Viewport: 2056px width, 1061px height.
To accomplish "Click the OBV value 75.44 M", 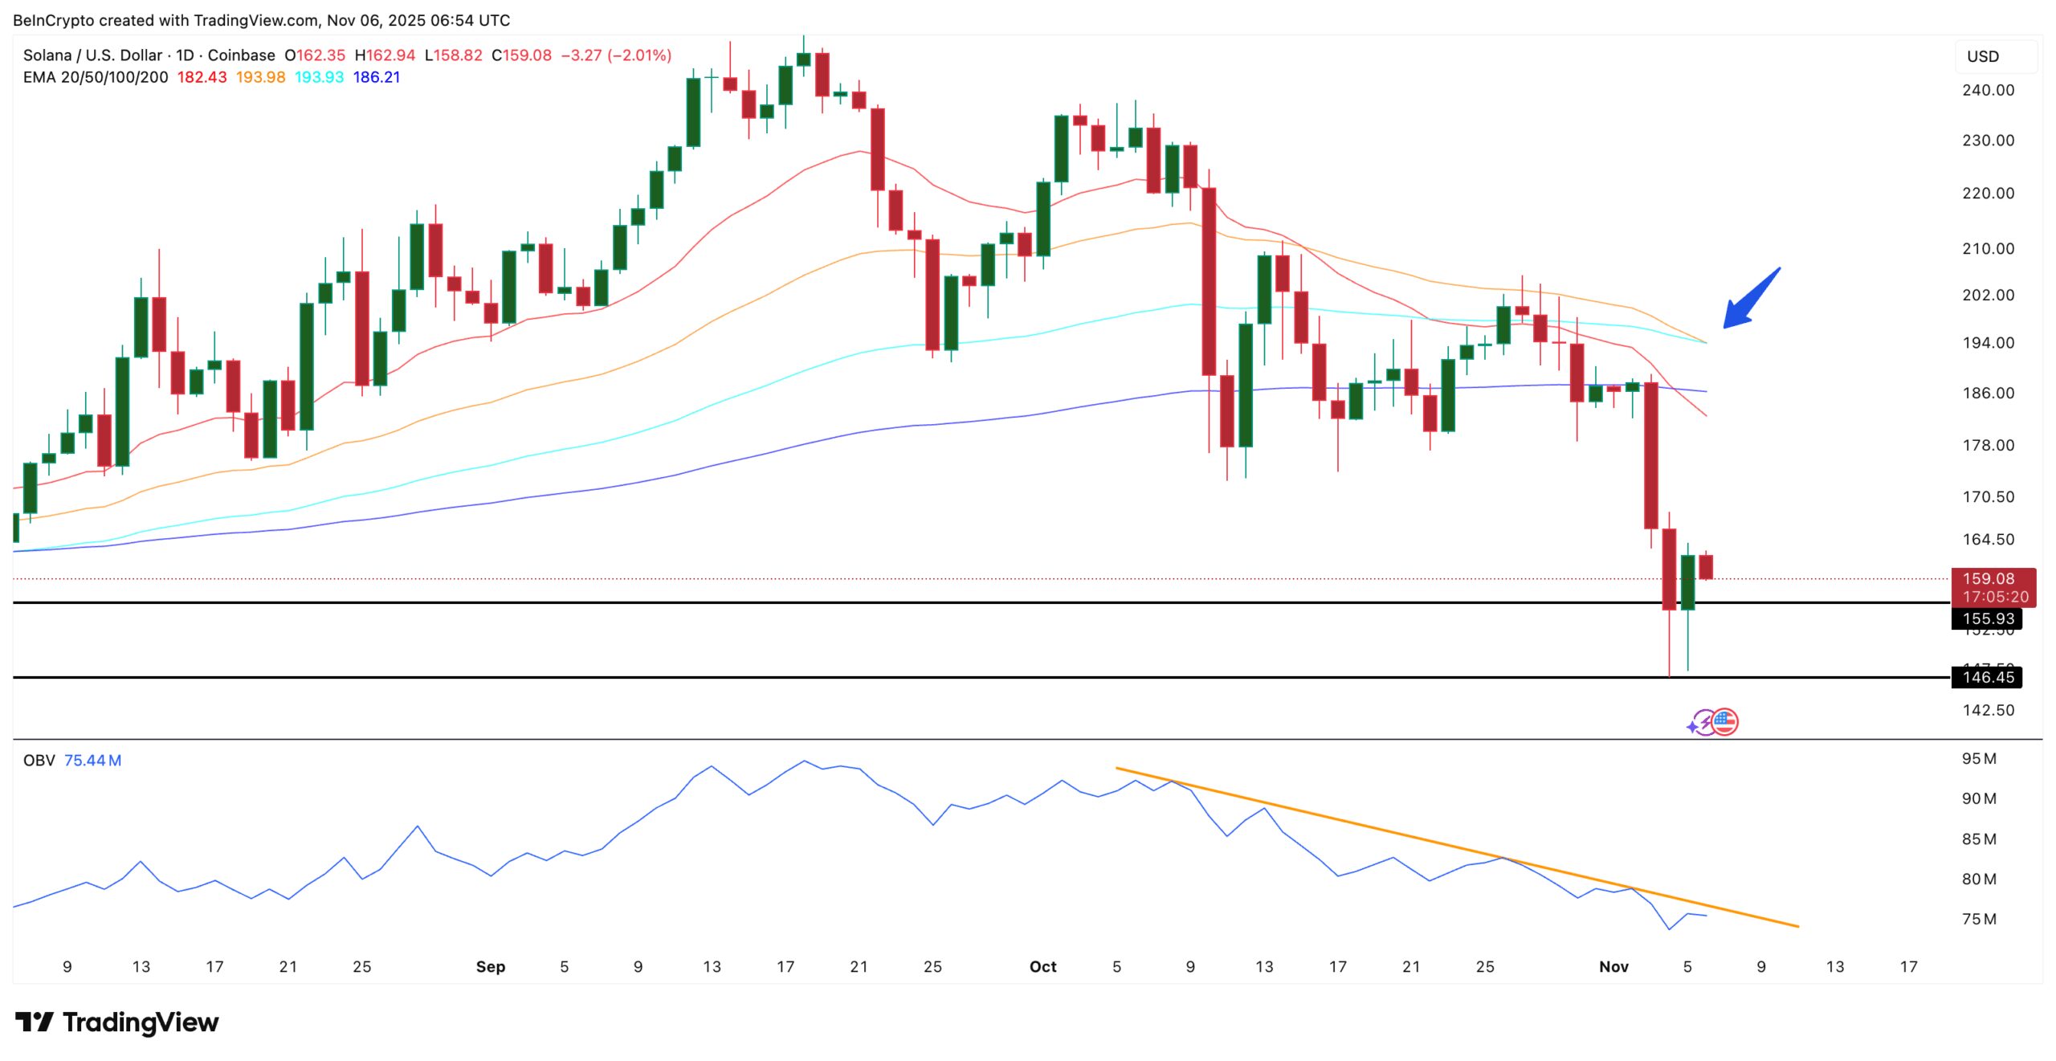I will (92, 760).
